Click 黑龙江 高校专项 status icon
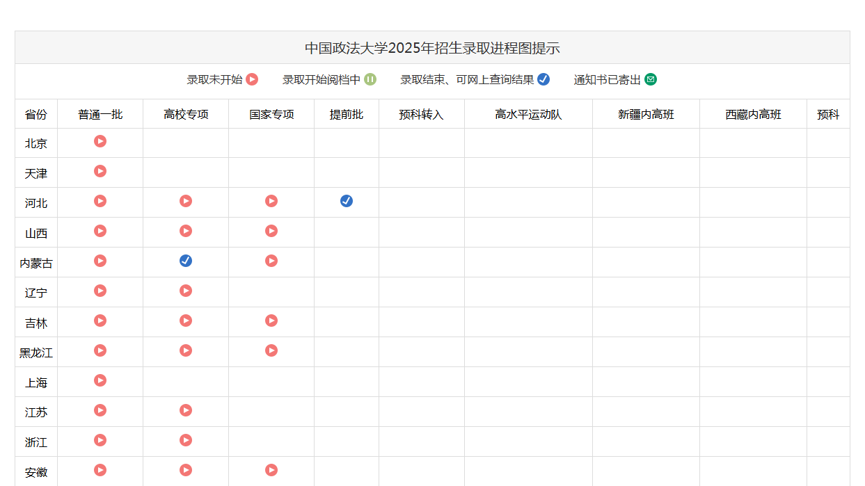Screen dimensions: 865x486 point(186,350)
